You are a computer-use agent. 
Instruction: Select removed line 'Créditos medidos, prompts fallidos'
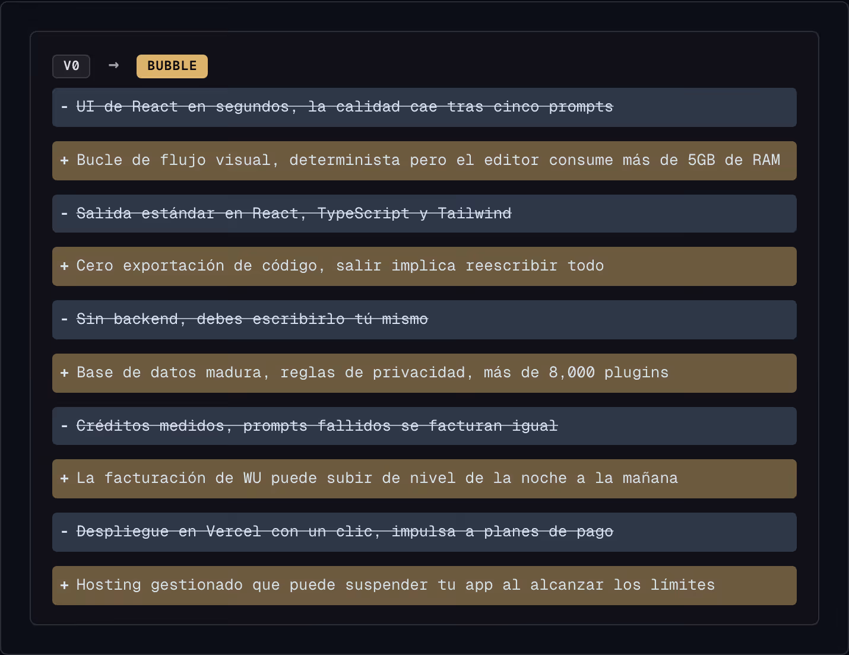tap(424, 426)
